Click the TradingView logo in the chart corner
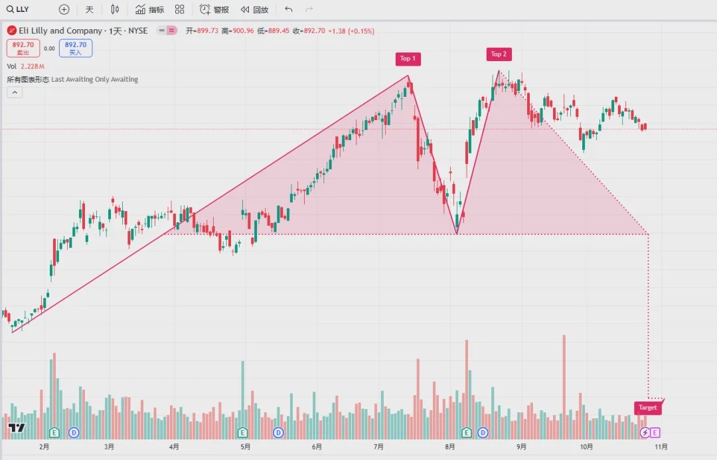This screenshot has width=717, height=460. click(17, 428)
